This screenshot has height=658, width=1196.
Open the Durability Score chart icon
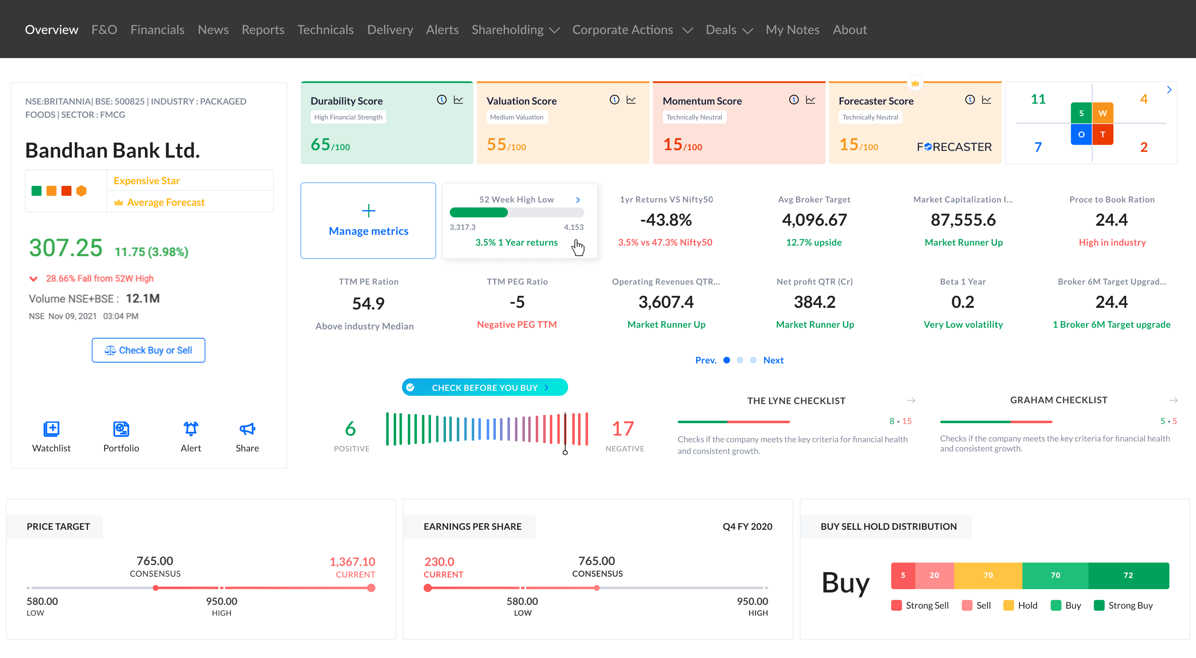point(458,100)
